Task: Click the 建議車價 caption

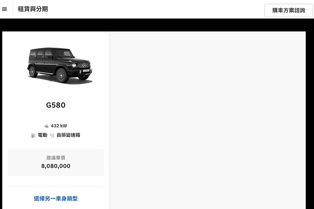Action: coord(56,158)
